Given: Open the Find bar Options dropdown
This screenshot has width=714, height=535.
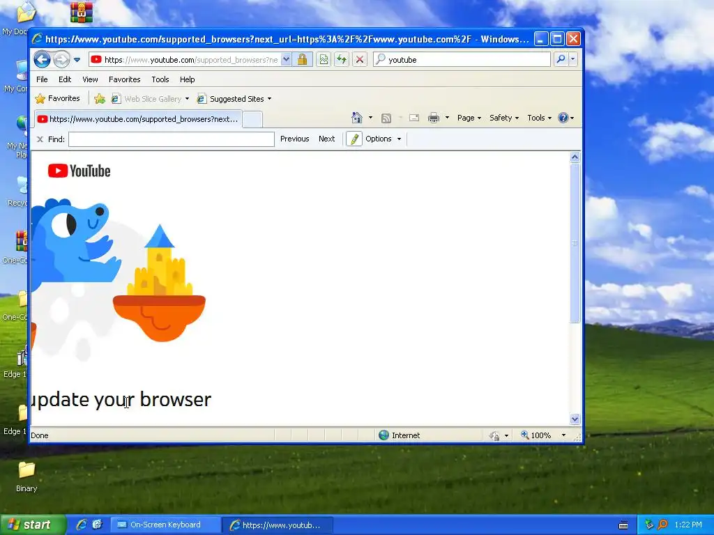Looking at the screenshot, I should click(383, 139).
